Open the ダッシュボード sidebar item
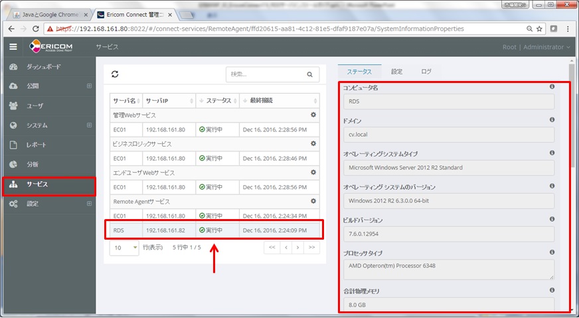Viewport: 579px width, 318px height. [43, 67]
